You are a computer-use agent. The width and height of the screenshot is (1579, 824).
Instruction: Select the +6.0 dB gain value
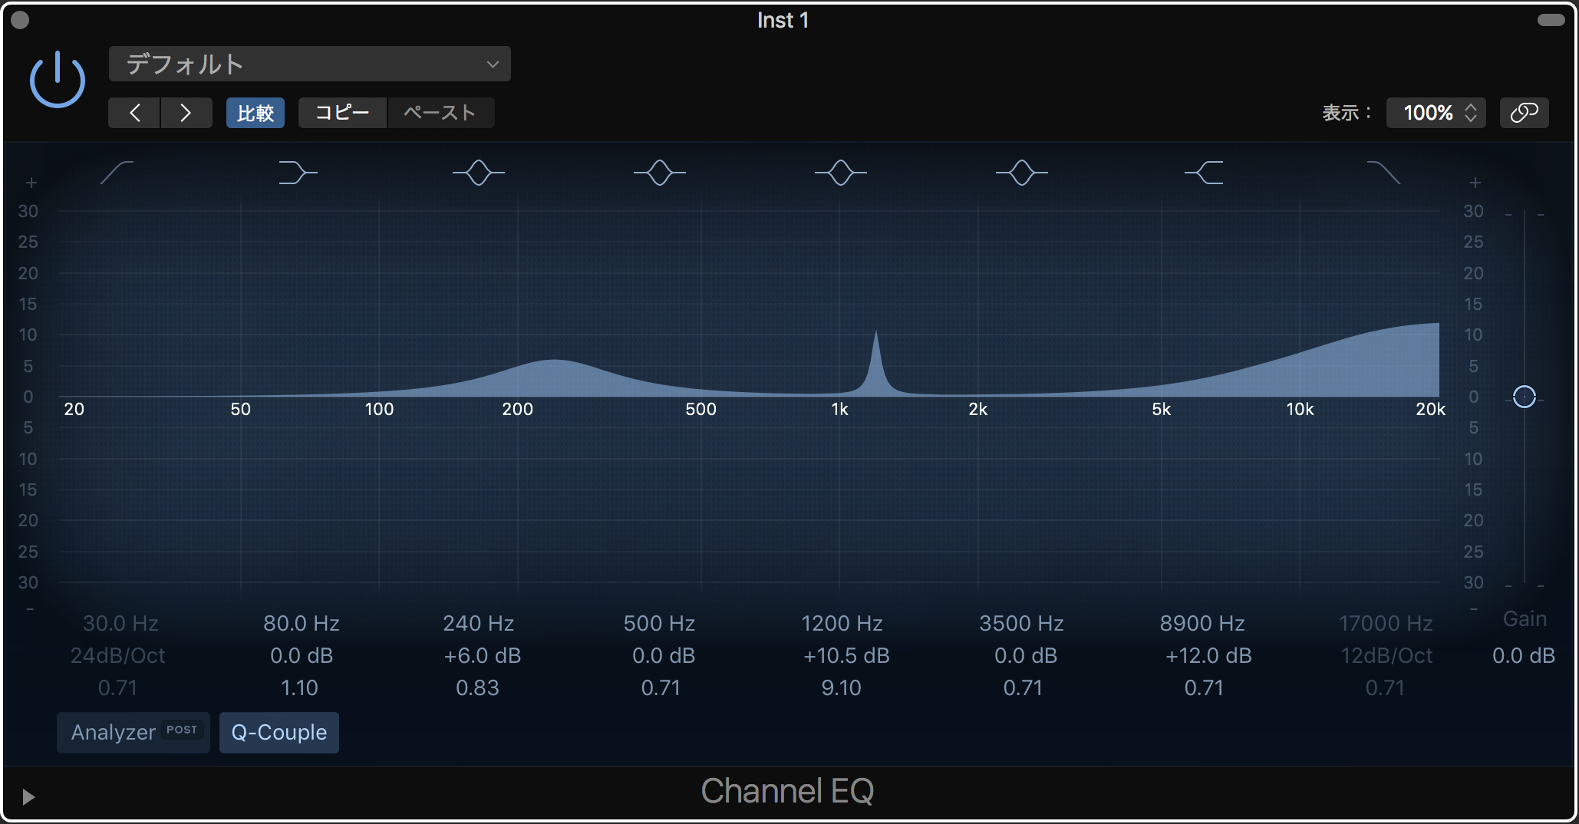point(483,655)
